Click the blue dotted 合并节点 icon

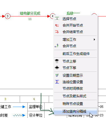(x=57, y=46)
